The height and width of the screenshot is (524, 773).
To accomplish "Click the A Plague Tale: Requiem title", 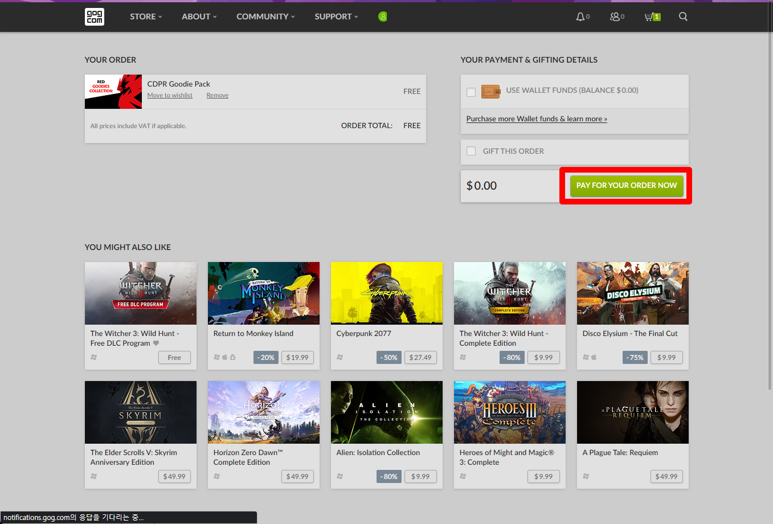I will [x=620, y=453].
